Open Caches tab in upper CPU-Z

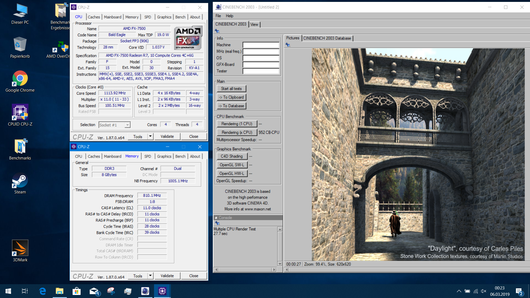click(94, 17)
